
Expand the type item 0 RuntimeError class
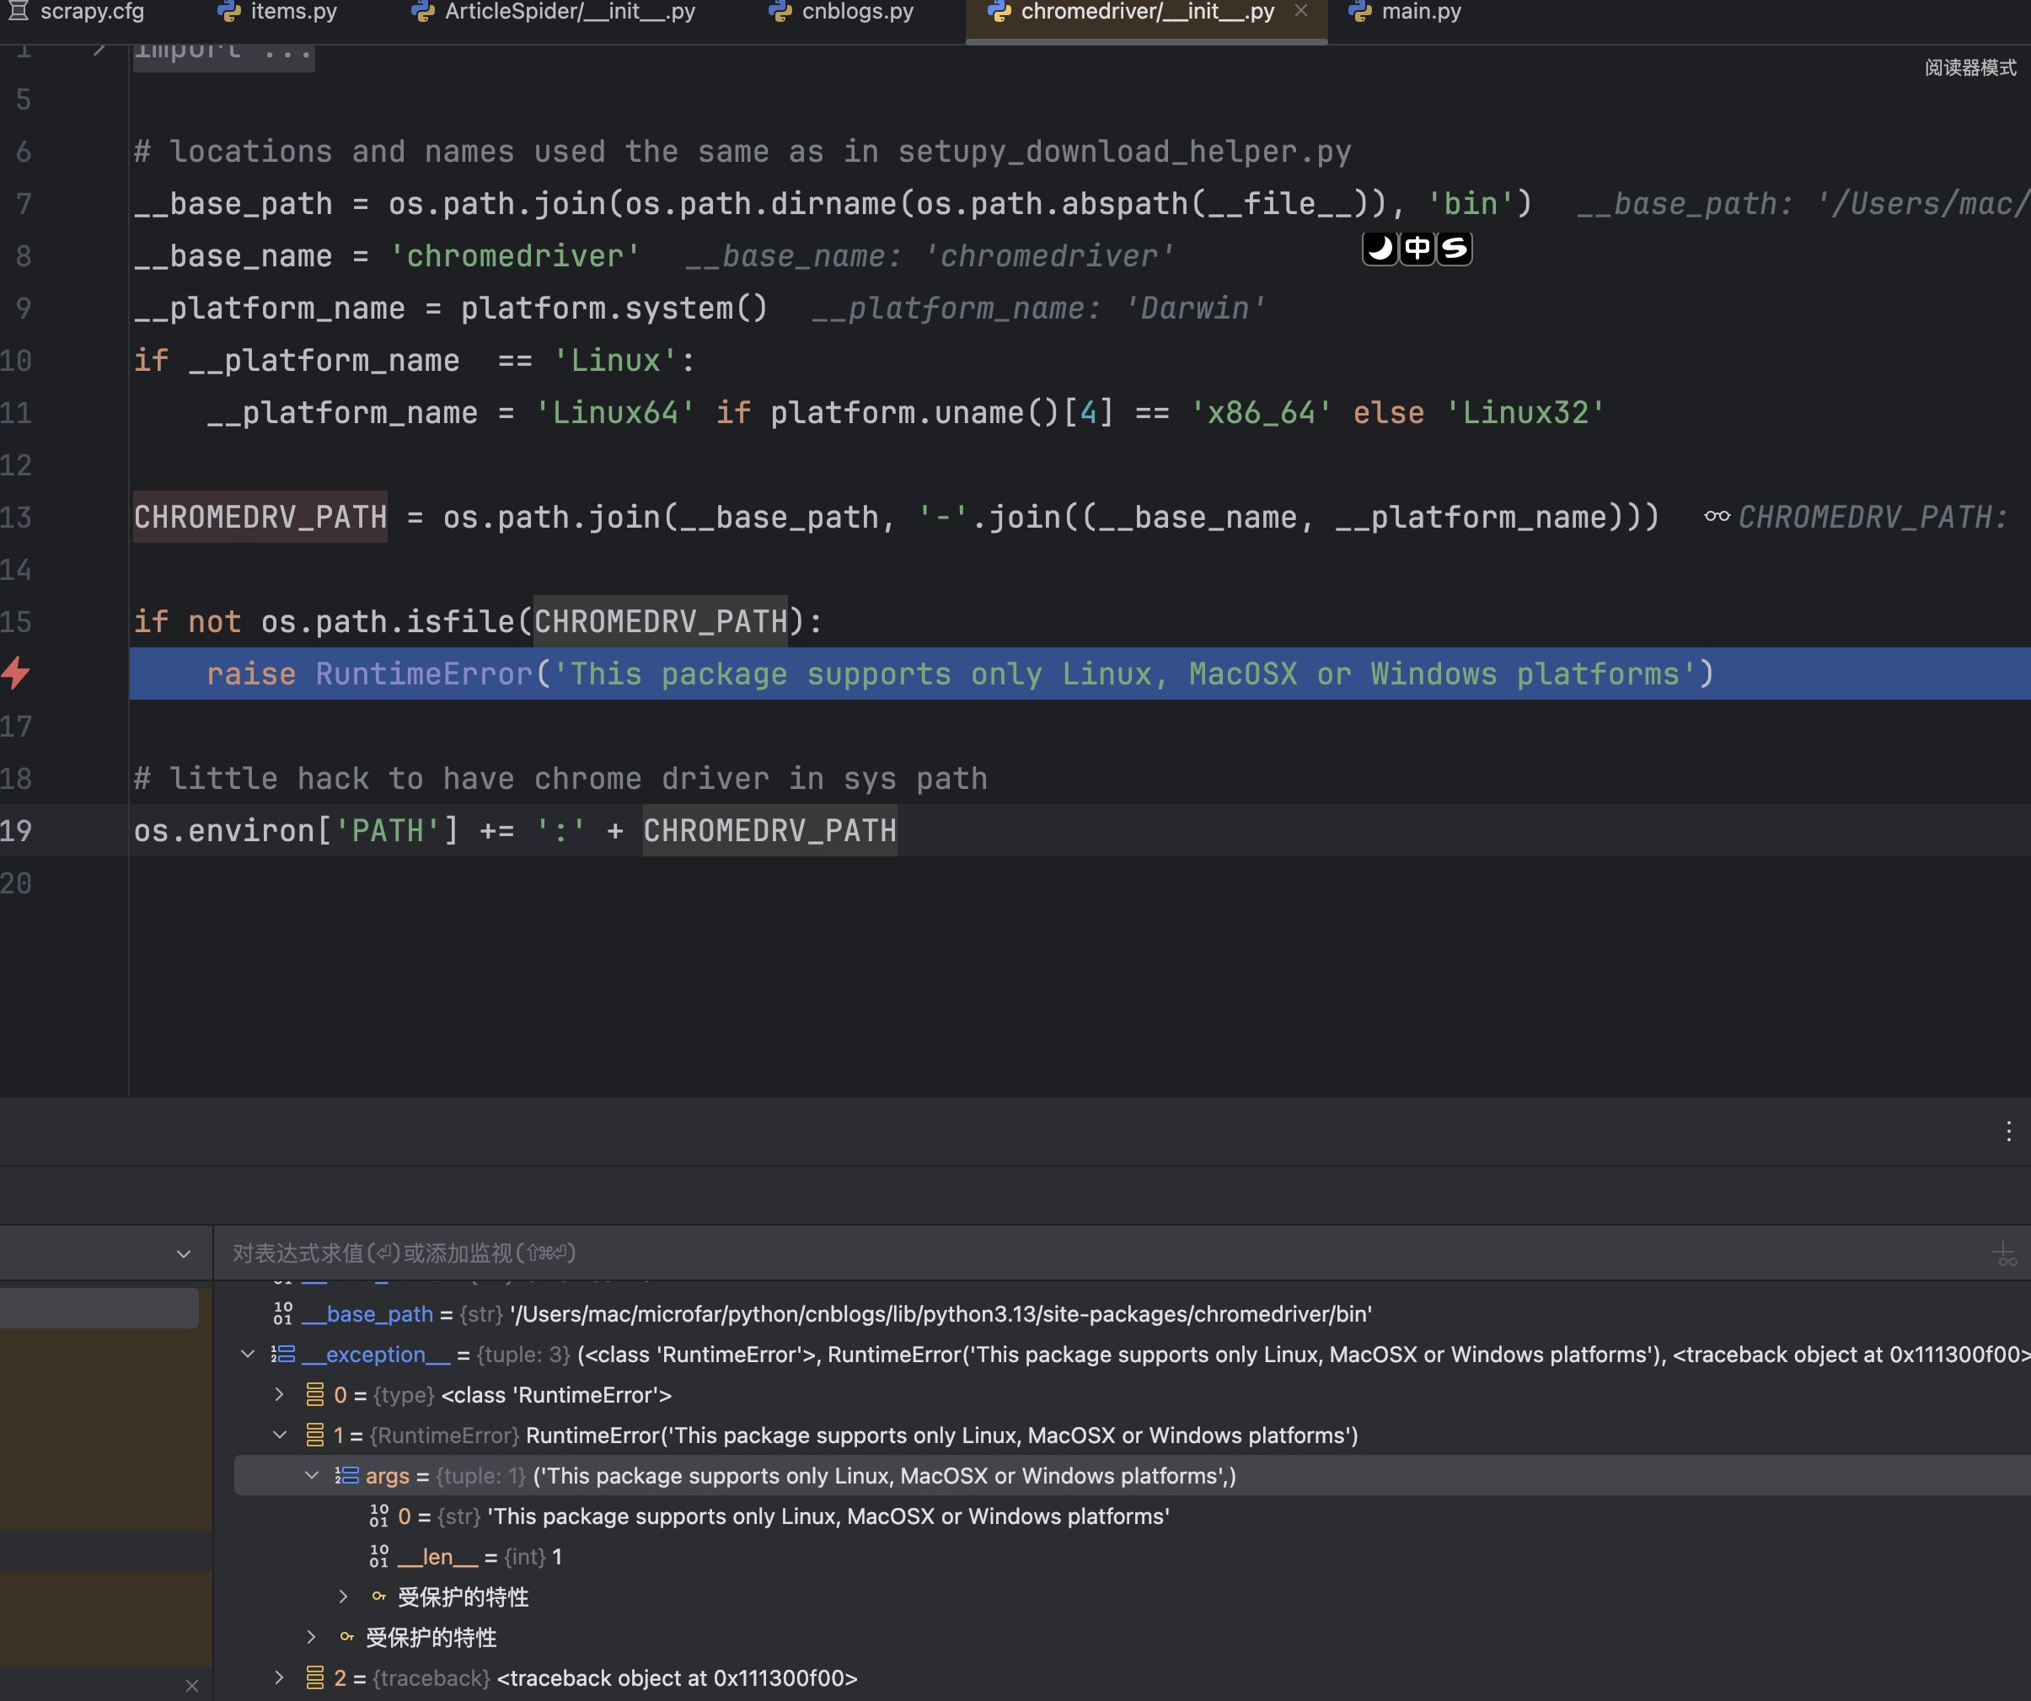click(x=280, y=1394)
